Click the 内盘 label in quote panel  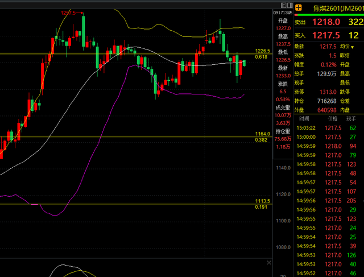(345, 110)
